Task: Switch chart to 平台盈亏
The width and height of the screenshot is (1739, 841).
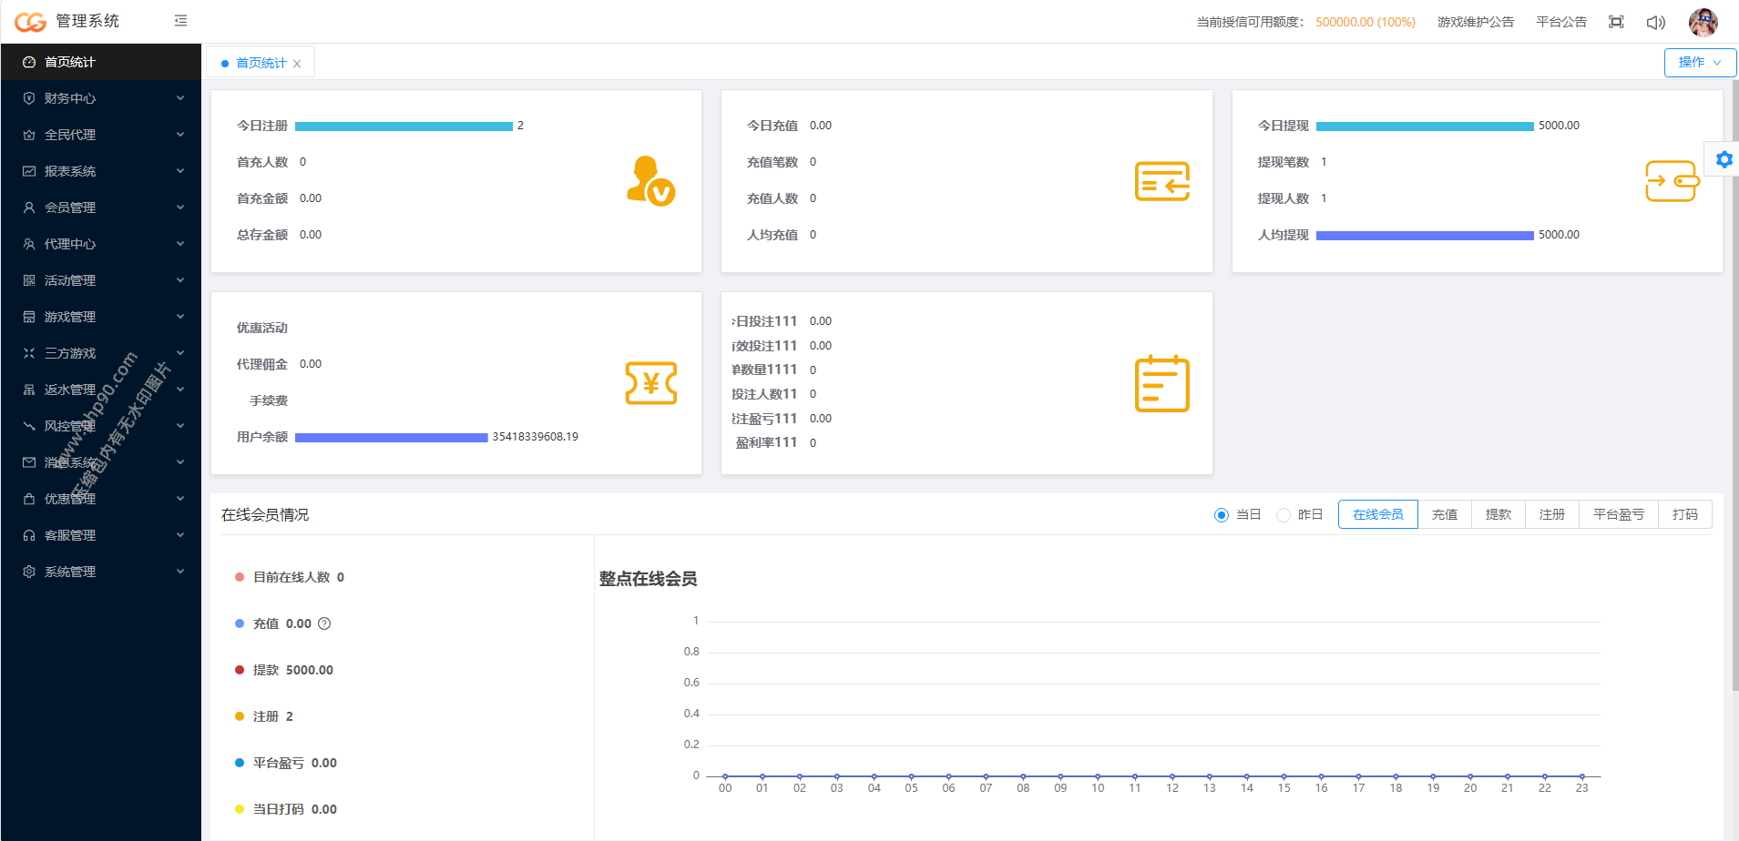Action: 1619,514
